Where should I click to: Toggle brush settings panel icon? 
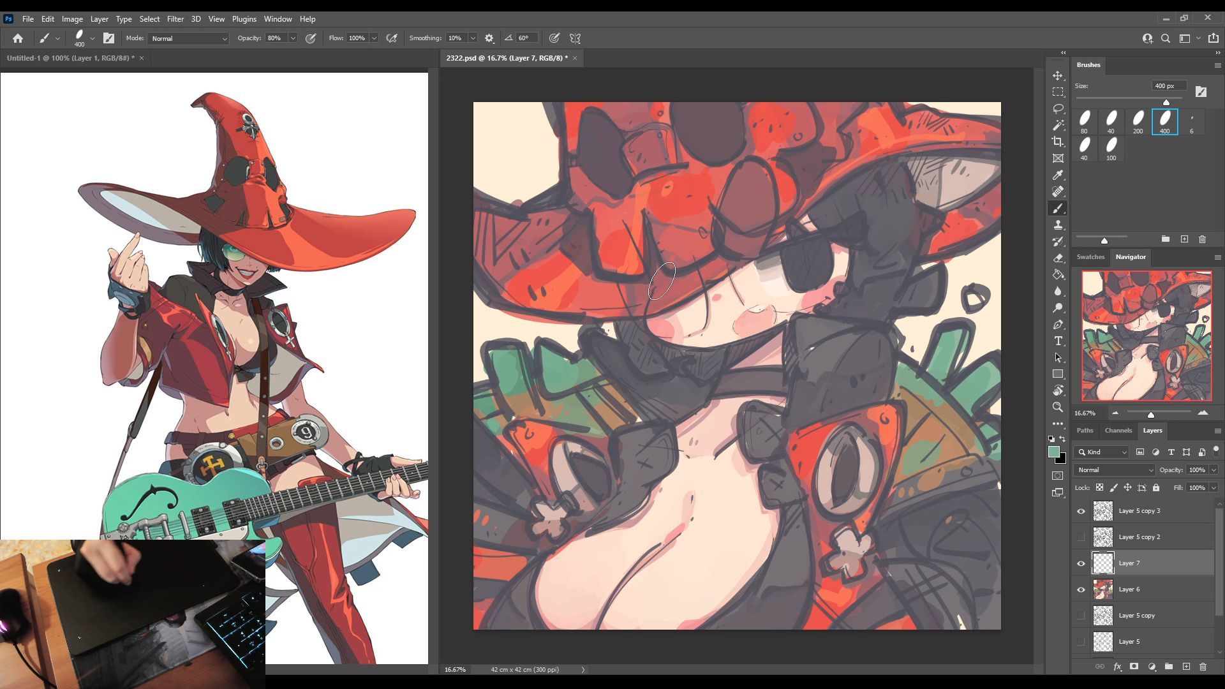point(108,38)
